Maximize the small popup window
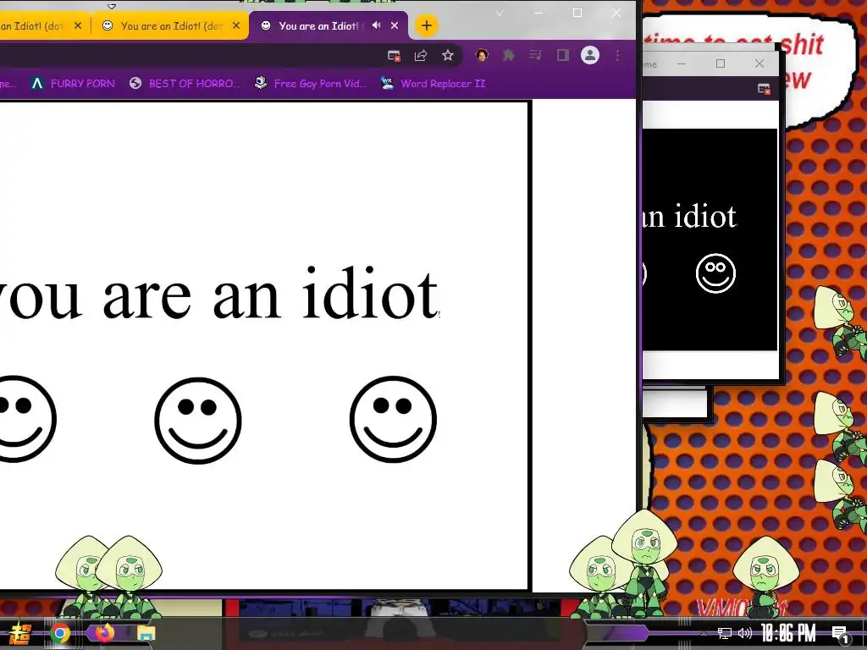Image resolution: width=867 pixels, height=650 pixels. [720, 63]
